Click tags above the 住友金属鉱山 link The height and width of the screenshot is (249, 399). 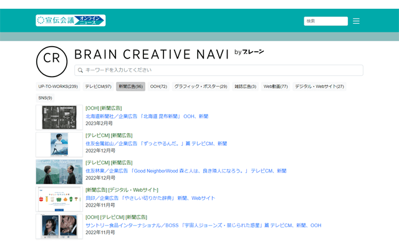(x=109, y=136)
